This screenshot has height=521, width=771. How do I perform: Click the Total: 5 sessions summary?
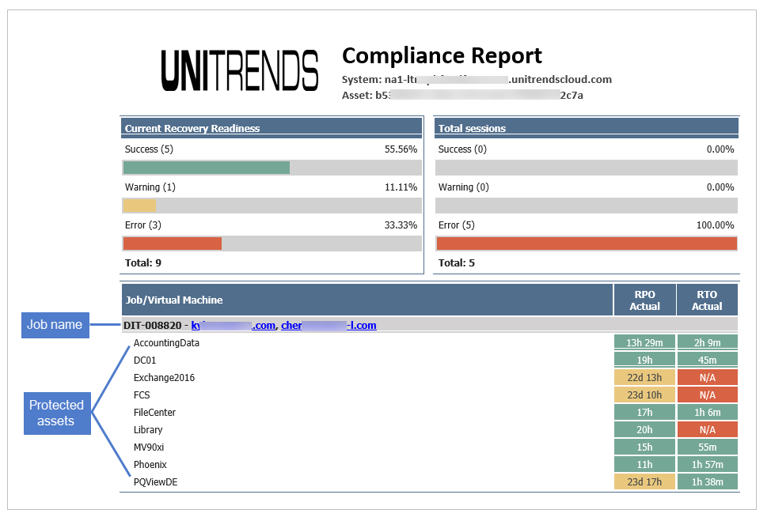456,262
